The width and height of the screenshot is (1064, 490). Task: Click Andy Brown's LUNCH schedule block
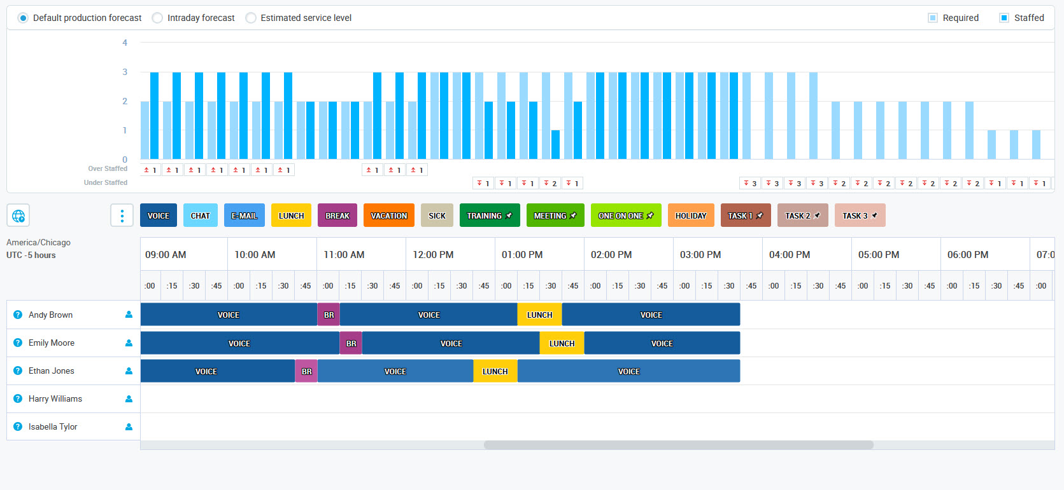[x=539, y=315]
